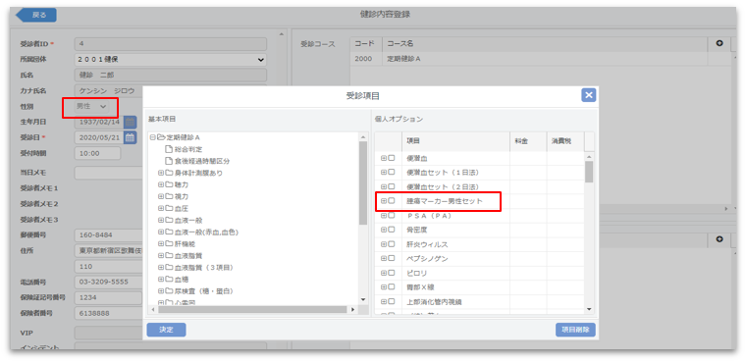Expand the 上部消化管内視鏡 option row
Screen dimensions: 746x362
point(384,301)
